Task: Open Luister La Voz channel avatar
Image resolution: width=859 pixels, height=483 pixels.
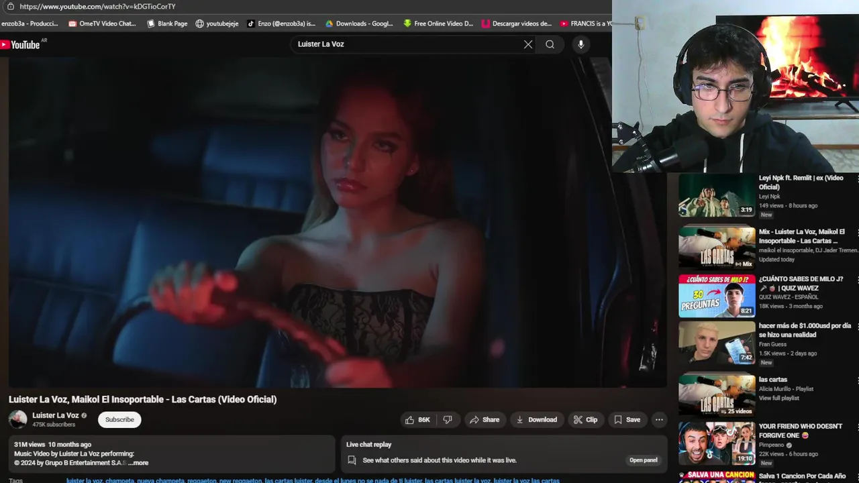Action: pos(17,420)
